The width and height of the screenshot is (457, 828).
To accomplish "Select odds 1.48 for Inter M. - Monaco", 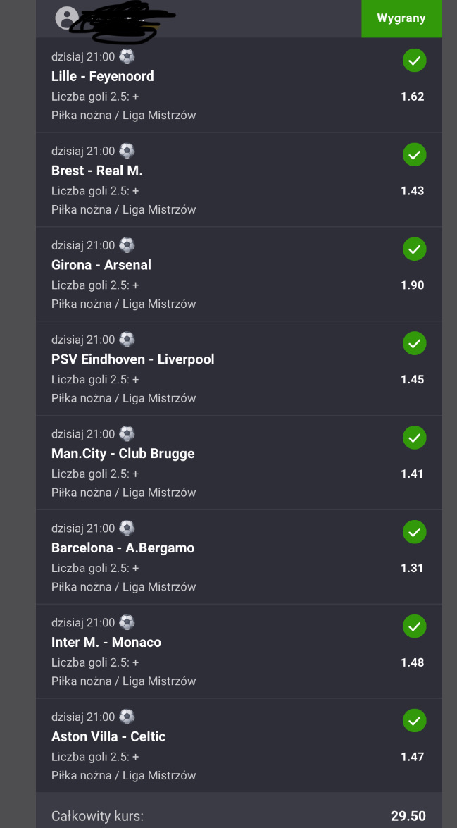I will tap(412, 662).
